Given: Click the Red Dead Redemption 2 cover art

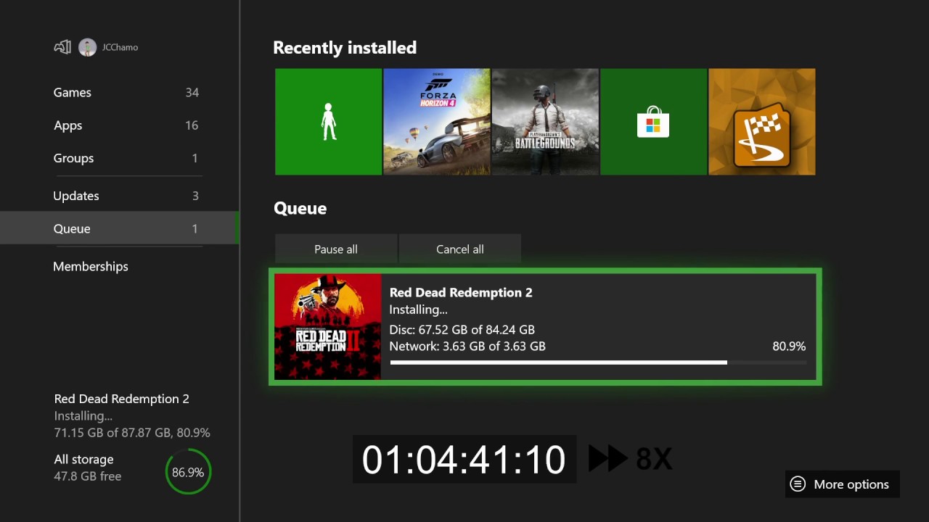Looking at the screenshot, I should pos(328,326).
